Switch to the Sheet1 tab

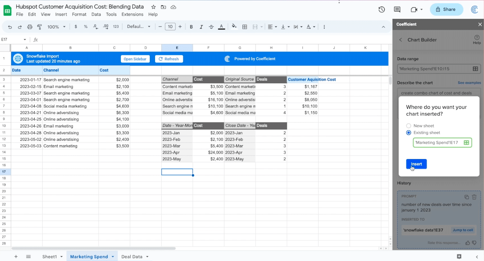49,257
